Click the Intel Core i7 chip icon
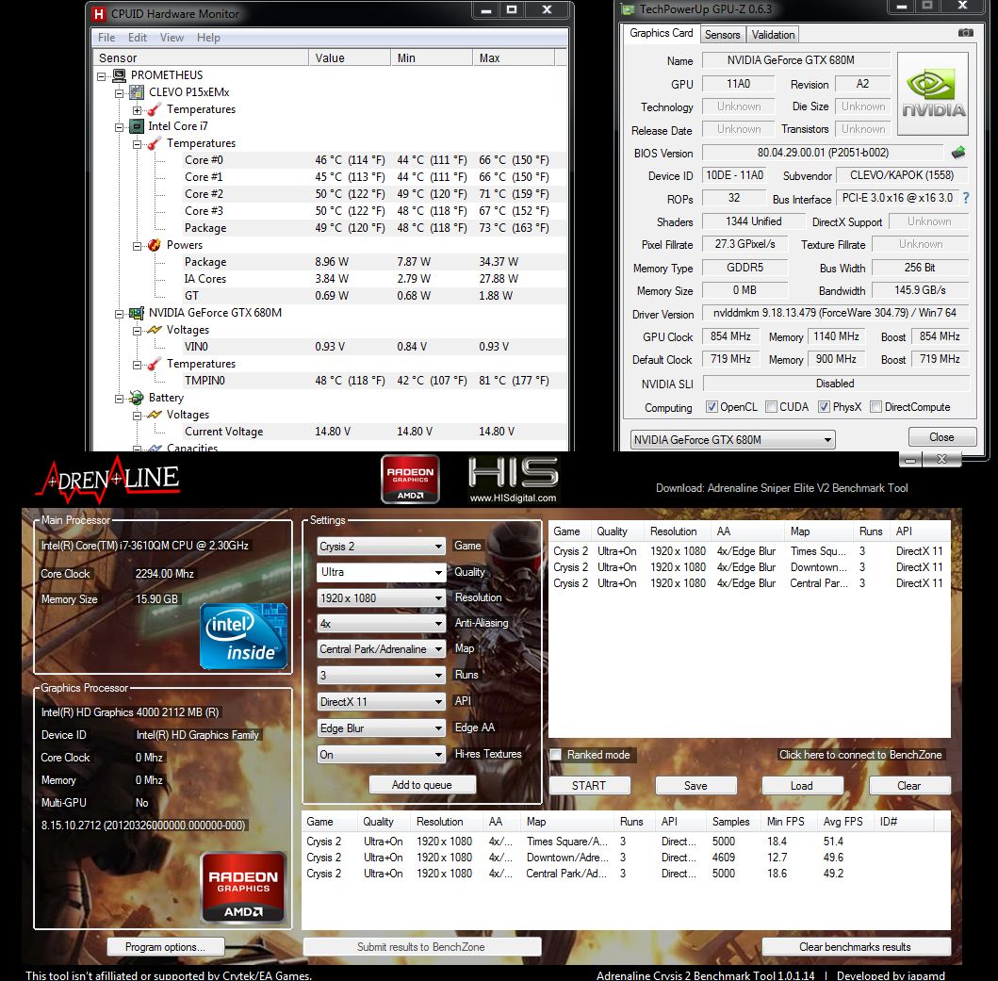This screenshot has height=981, width=998. (x=137, y=126)
